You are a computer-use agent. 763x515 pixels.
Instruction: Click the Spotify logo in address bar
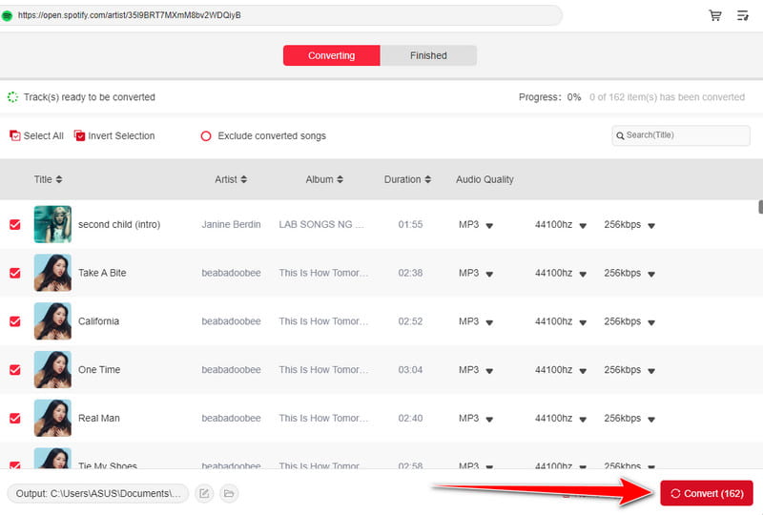(x=8, y=15)
